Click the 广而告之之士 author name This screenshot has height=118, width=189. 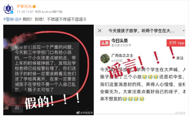click(122, 56)
